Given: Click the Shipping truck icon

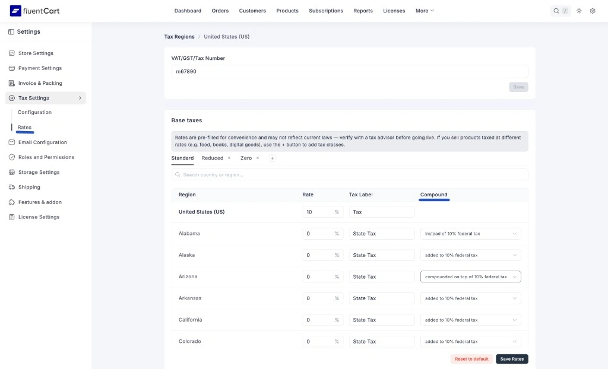Looking at the screenshot, I should (x=12, y=187).
